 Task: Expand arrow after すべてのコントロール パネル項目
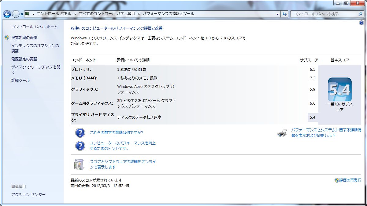pyautogui.click(x=140, y=14)
